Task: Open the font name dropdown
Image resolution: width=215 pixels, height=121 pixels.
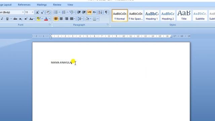Action: tap(23, 12)
